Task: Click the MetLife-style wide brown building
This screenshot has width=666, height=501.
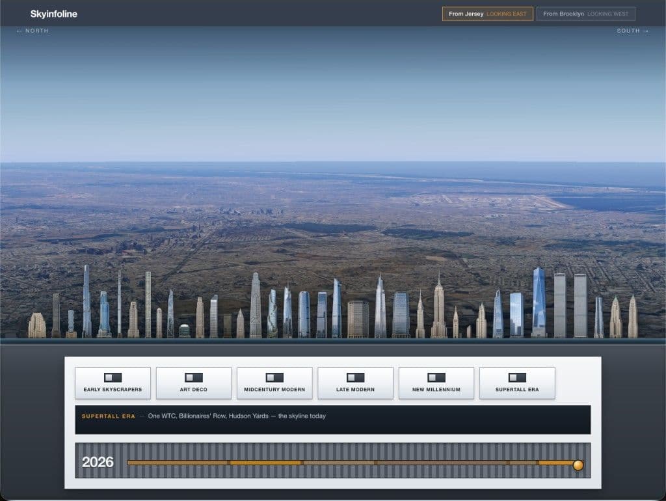Action: pos(358,319)
